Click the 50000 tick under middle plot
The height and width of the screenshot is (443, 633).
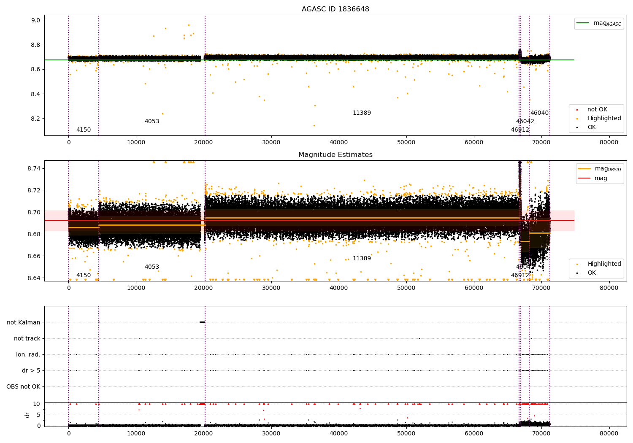406,288
